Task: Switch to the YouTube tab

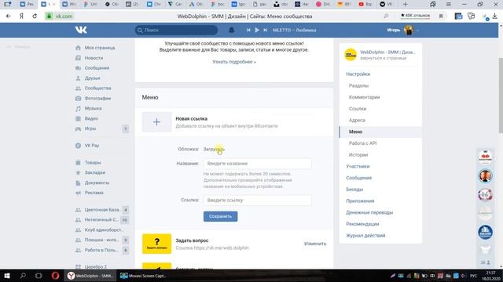Action: pyautogui.click(x=365, y=4)
